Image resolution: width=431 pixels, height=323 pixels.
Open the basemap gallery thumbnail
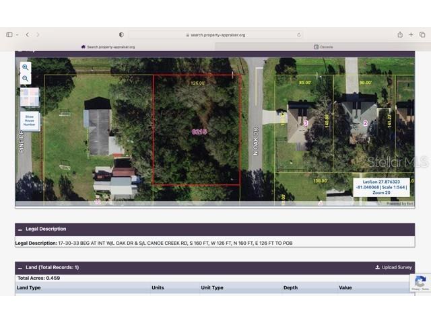pyautogui.click(x=30, y=97)
